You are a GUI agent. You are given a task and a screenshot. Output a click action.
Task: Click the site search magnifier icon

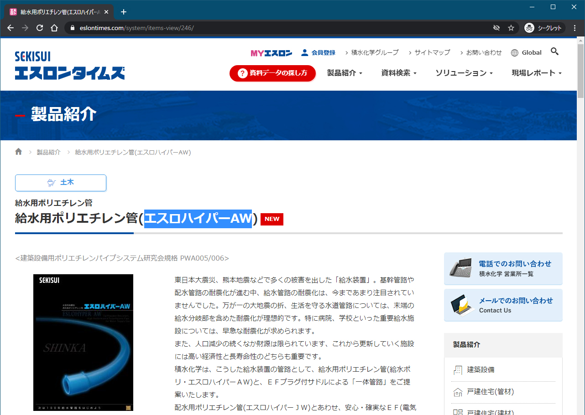pyautogui.click(x=554, y=51)
